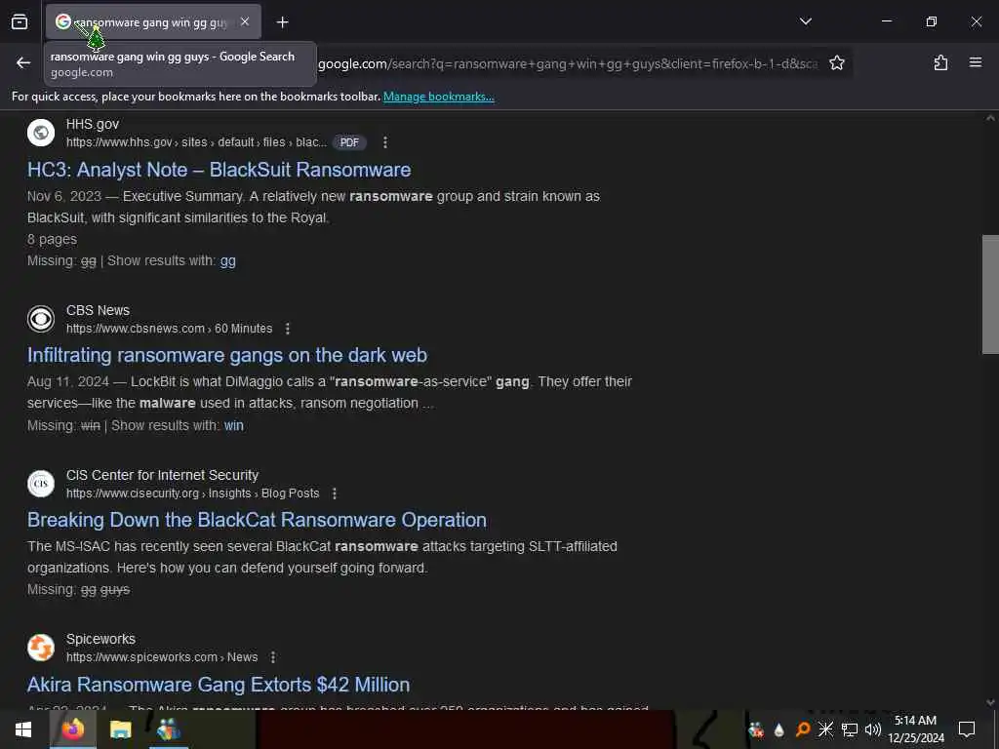Click the address bar URL field
The width and height of the screenshot is (999, 749).
[567, 63]
